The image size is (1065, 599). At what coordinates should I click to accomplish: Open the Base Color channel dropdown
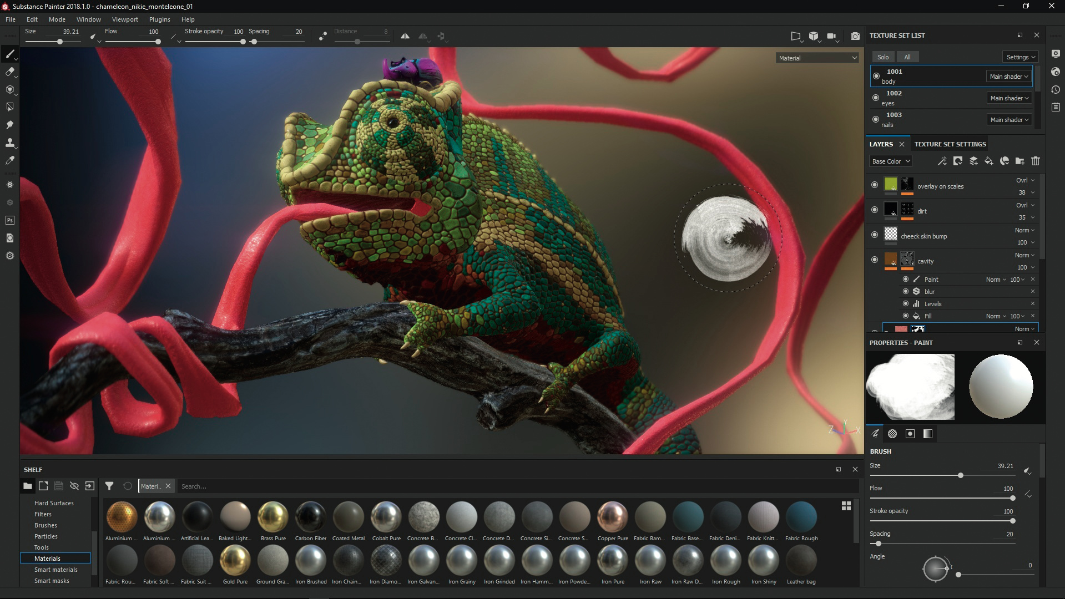pyautogui.click(x=890, y=161)
